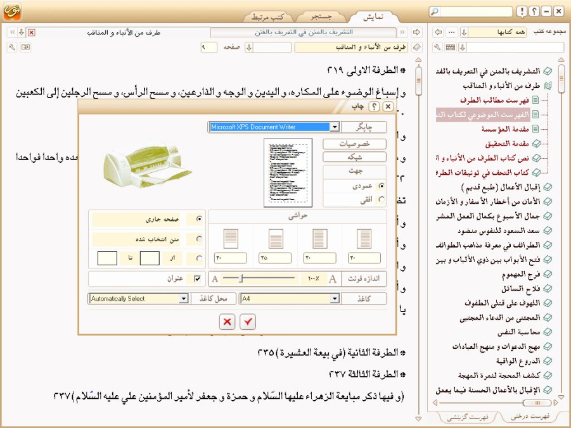Click the eraser icon beside the book title field
The image size is (571, 428).
click(x=416, y=47)
